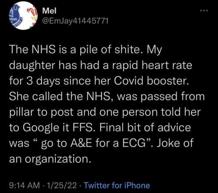Follow the Twitter for iPhone link

117,185
